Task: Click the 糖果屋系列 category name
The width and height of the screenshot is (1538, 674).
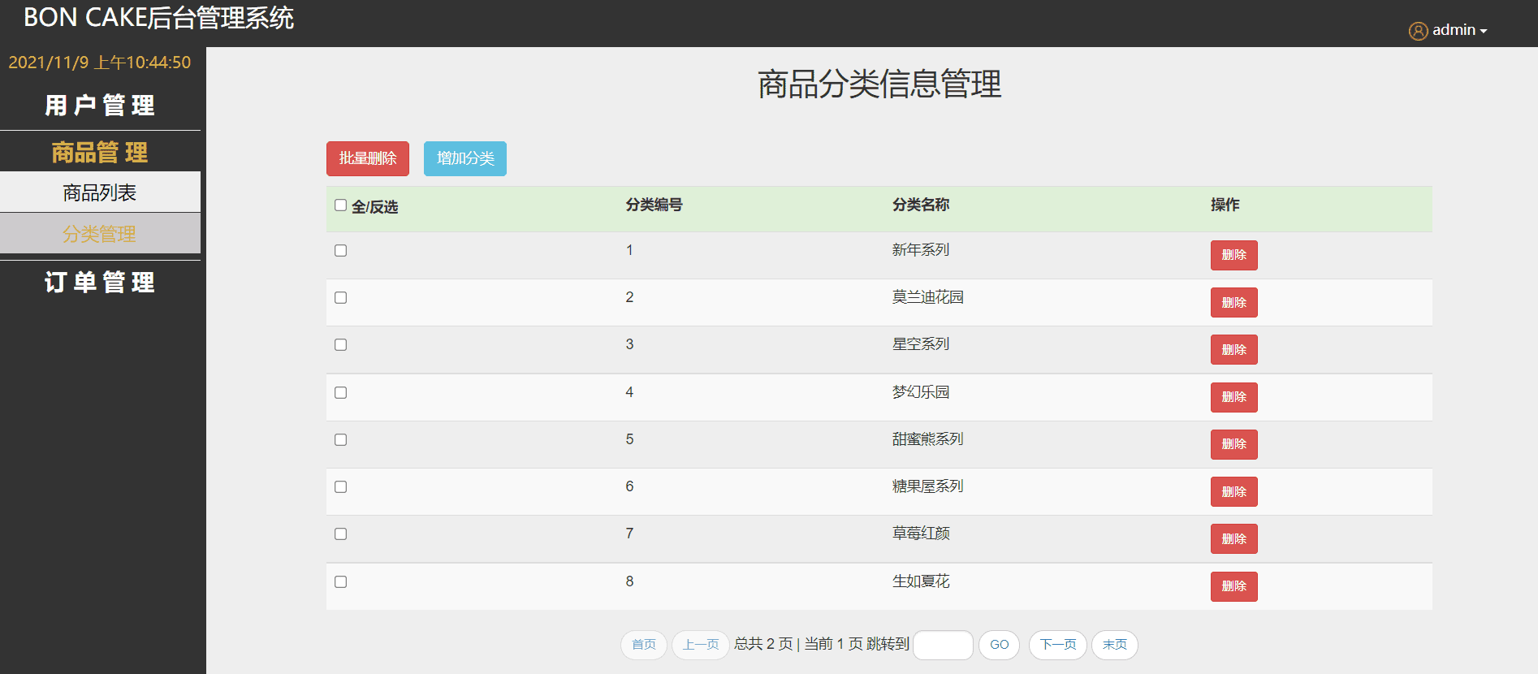Action: (928, 486)
